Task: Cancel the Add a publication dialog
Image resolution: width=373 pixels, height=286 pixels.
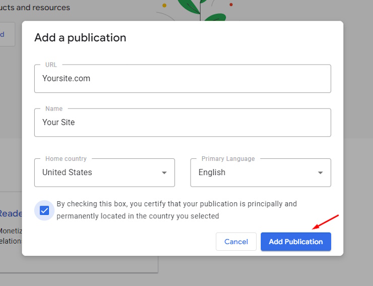Action: (236, 242)
